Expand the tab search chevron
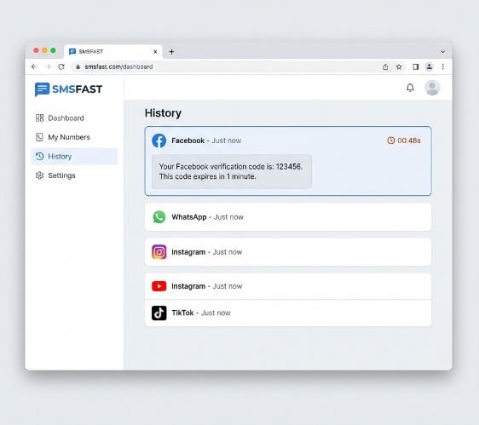 point(442,52)
